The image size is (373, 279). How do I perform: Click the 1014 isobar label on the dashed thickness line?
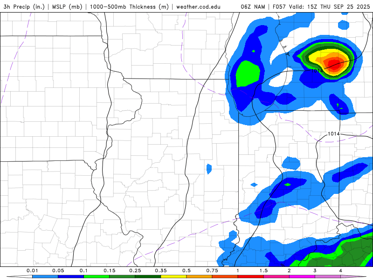pyautogui.click(x=334, y=134)
